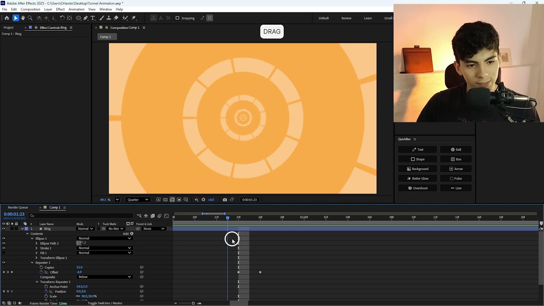
Task: Click the QuickBar Pulse button
Action: [456, 178]
